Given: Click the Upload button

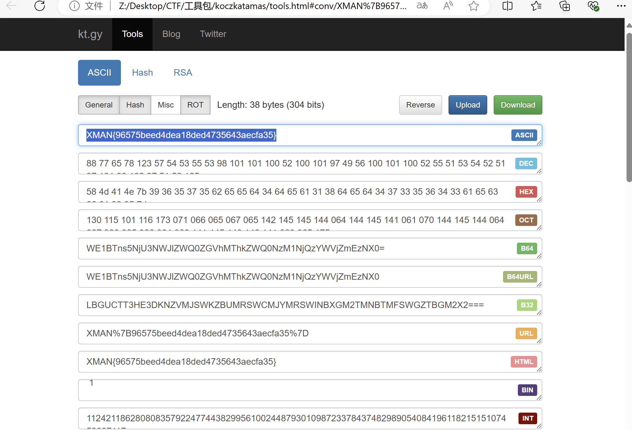Looking at the screenshot, I should [468, 105].
